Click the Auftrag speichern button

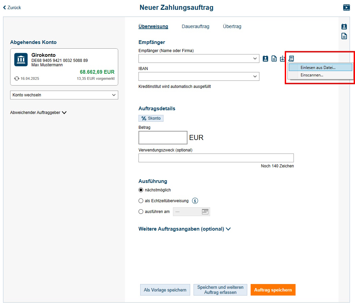273,290
